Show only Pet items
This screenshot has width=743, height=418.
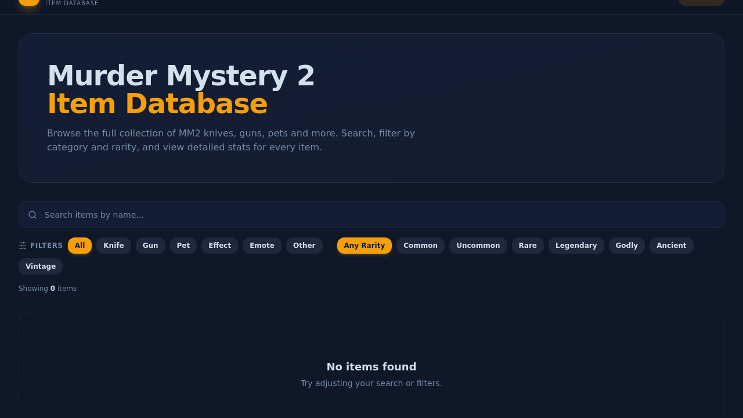point(183,246)
